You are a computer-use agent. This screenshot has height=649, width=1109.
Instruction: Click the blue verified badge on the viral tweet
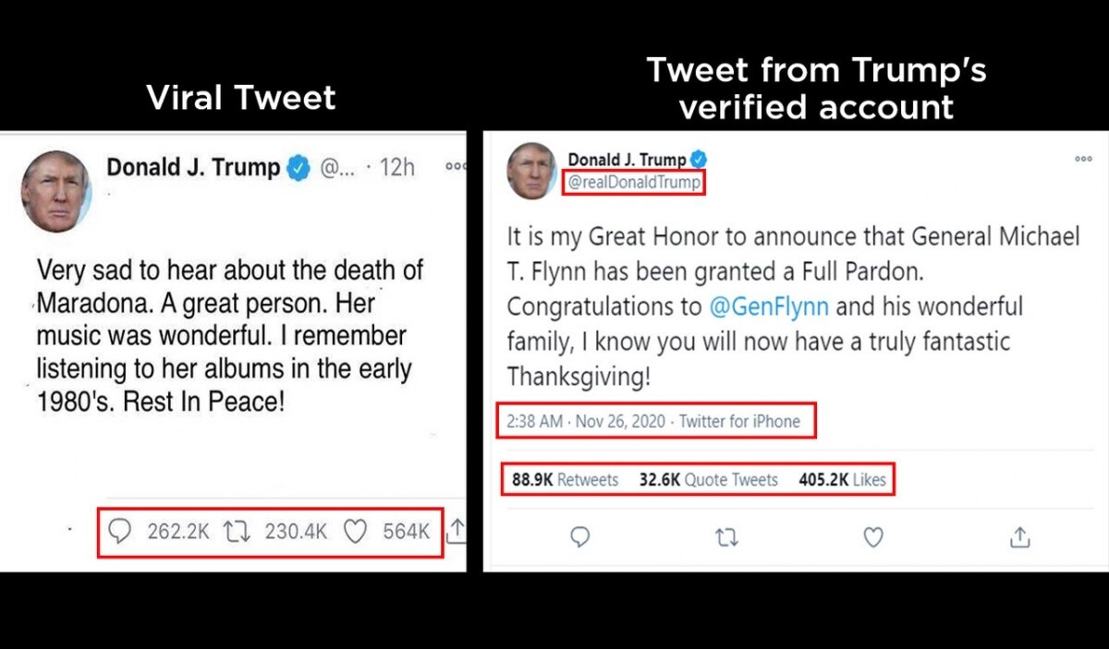[298, 168]
